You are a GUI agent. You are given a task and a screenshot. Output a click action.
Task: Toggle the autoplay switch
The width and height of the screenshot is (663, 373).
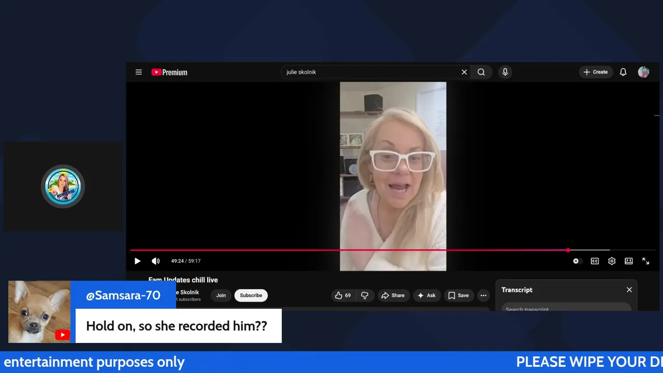pyautogui.click(x=578, y=261)
